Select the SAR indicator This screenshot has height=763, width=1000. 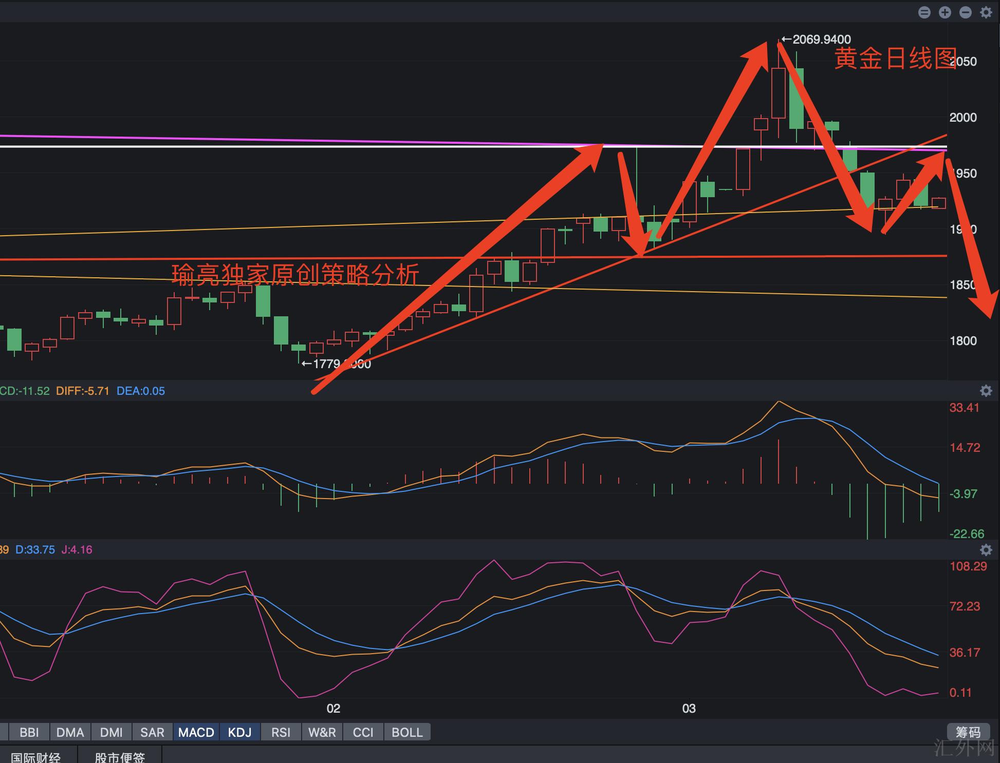[x=152, y=732]
